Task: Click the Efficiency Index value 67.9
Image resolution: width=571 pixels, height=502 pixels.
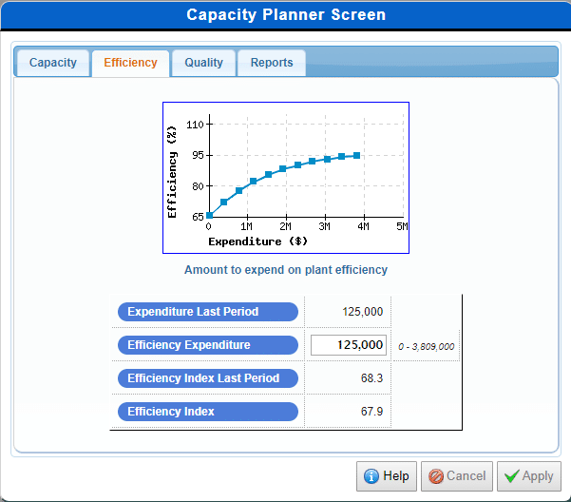Action: [370, 412]
